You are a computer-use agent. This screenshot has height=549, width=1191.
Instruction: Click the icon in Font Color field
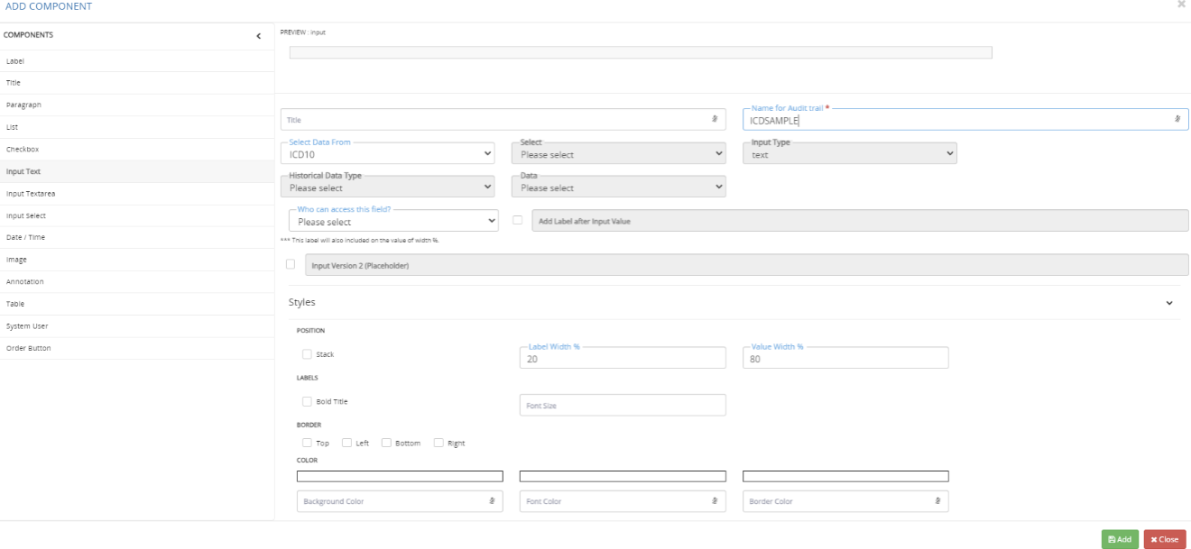714,500
